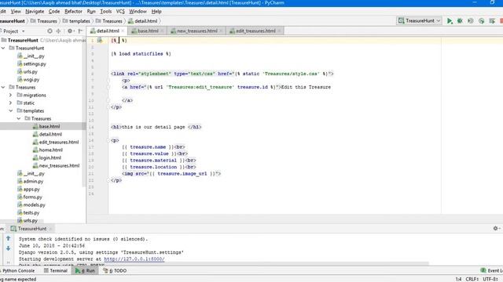Image resolution: width=503 pixels, height=282 pixels.
Task: Select login.html in project tree
Action: point(47,157)
